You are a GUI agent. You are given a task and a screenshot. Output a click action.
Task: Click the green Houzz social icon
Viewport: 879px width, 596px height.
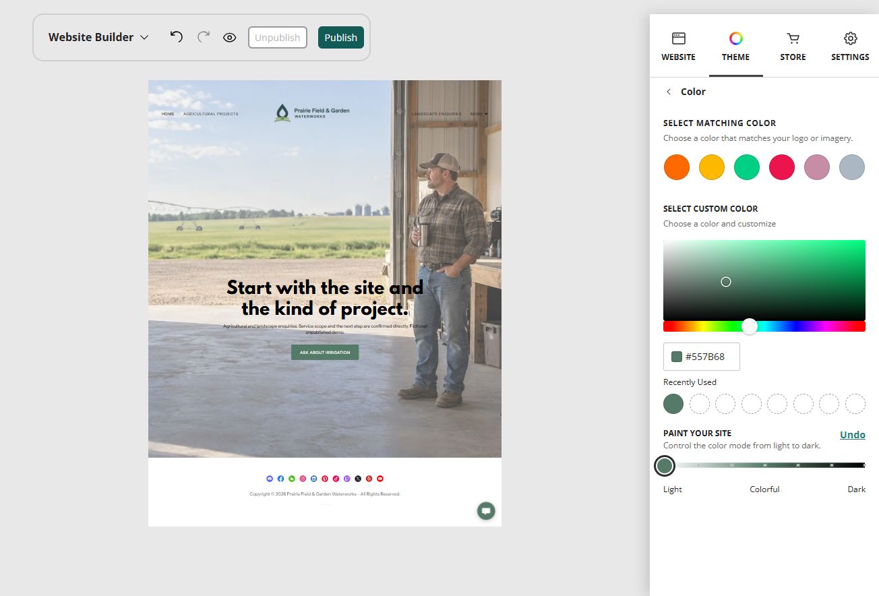click(292, 479)
